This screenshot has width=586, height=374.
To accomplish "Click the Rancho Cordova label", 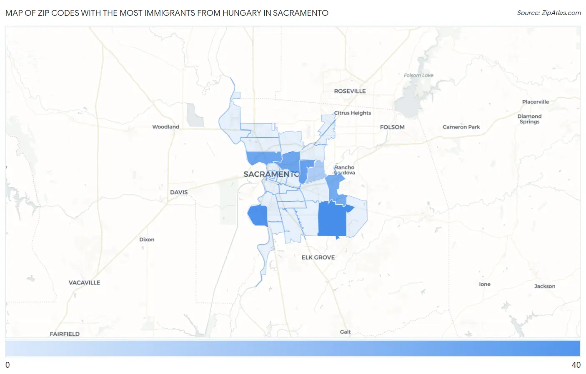I will point(344,170).
